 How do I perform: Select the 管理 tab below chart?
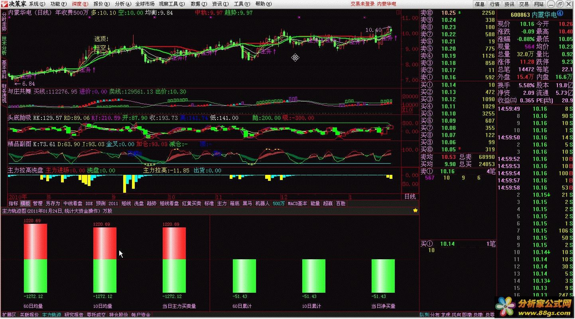point(37,203)
